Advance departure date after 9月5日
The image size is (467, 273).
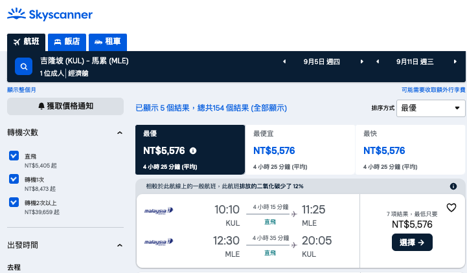362,61
